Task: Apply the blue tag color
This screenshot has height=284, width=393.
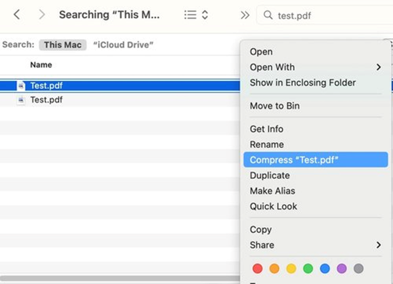Action: coord(325,268)
